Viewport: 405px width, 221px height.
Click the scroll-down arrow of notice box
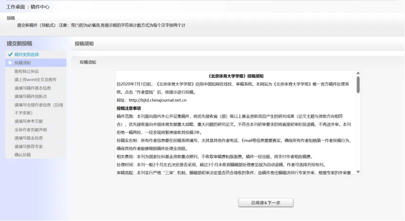tap(358, 172)
